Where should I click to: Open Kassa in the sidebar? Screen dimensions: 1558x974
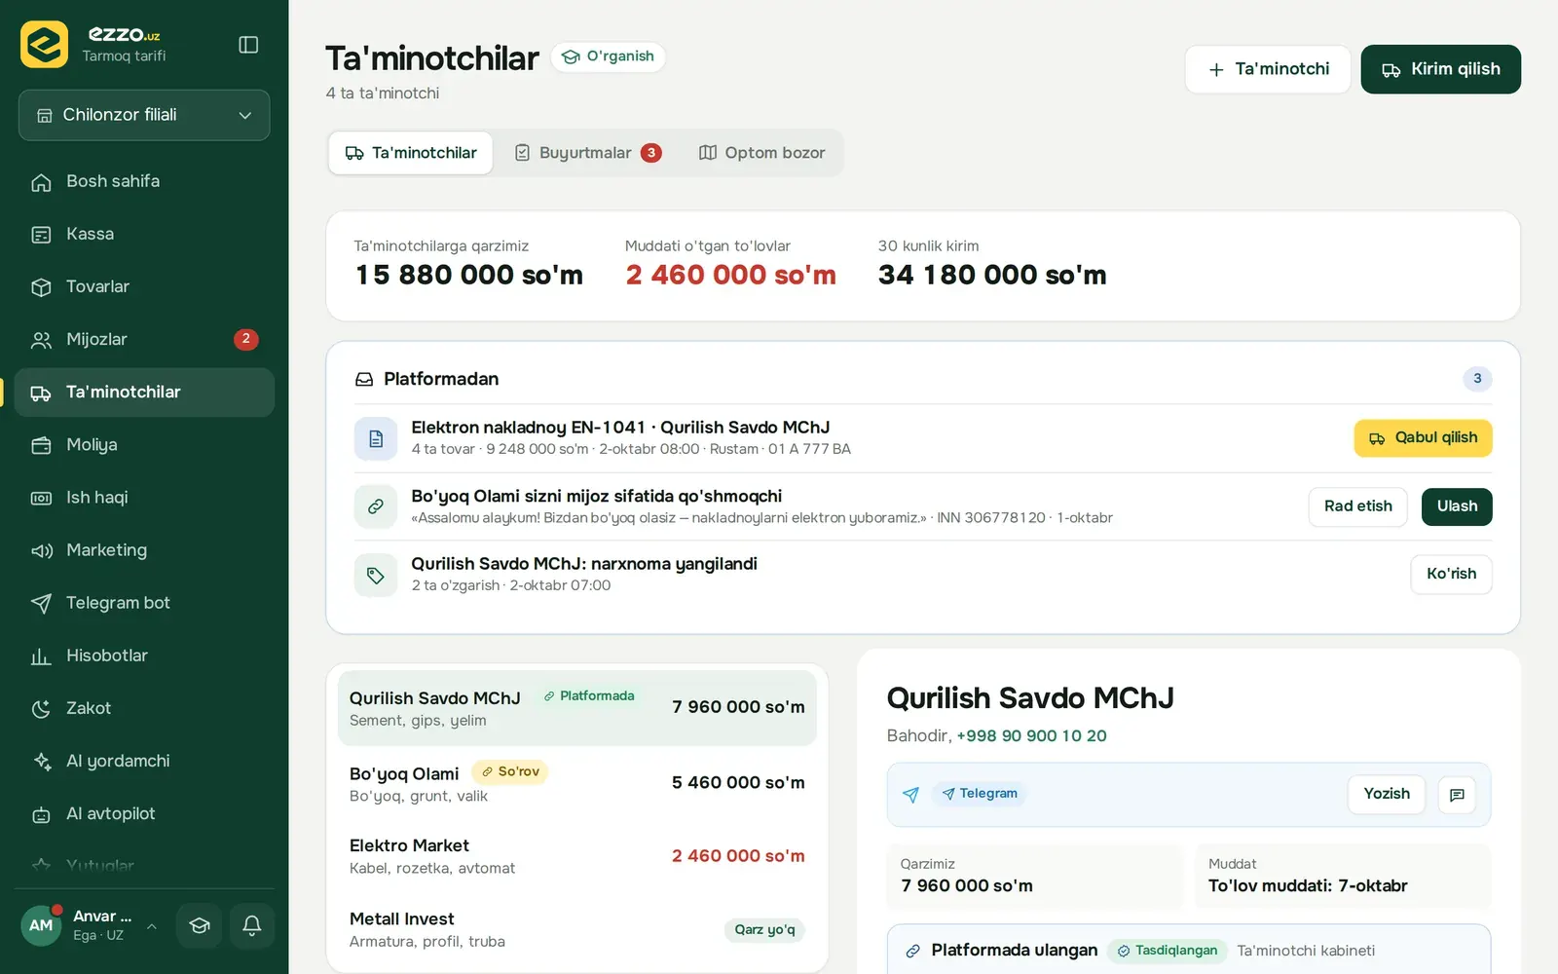(x=144, y=234)
